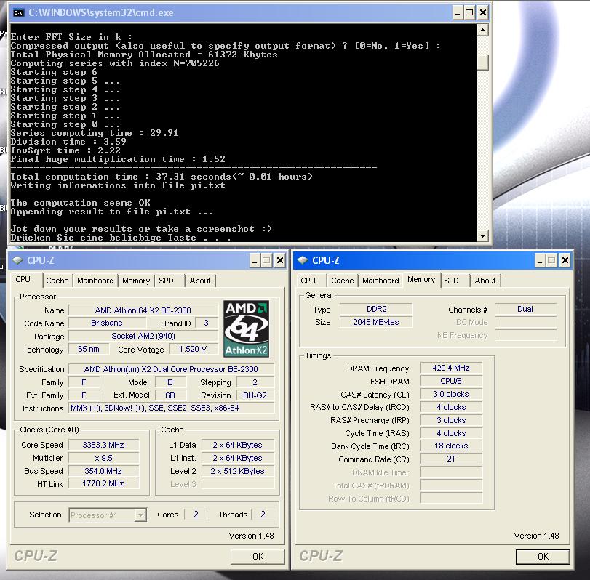Open Mainboard tab in left CPU-Z window
This screenshot has width=590, height=580.
[95, 281]
